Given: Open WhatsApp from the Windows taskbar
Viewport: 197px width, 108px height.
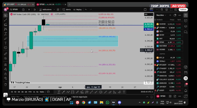Looking at the screenshot, I should [107, 103].
